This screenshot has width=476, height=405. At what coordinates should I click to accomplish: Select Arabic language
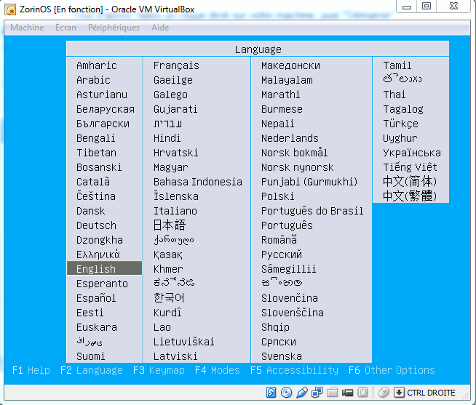[x=93, y=80]
